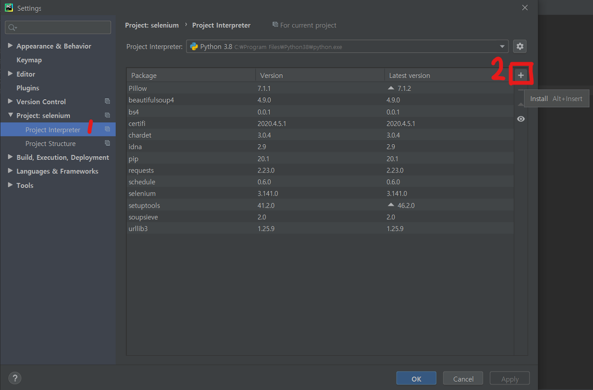593x390 pixels.
Task: Open the interpreter gear settings button
Action: (x=520, y=46)
